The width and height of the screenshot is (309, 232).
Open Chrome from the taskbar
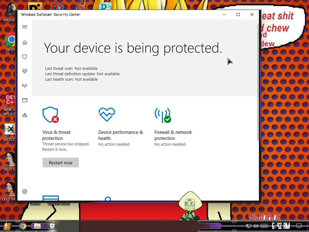coord(22,226)
